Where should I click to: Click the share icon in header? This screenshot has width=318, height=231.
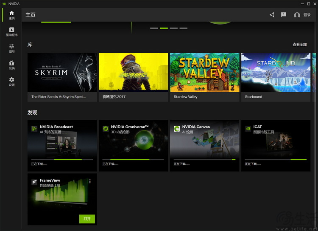(272, 15)
